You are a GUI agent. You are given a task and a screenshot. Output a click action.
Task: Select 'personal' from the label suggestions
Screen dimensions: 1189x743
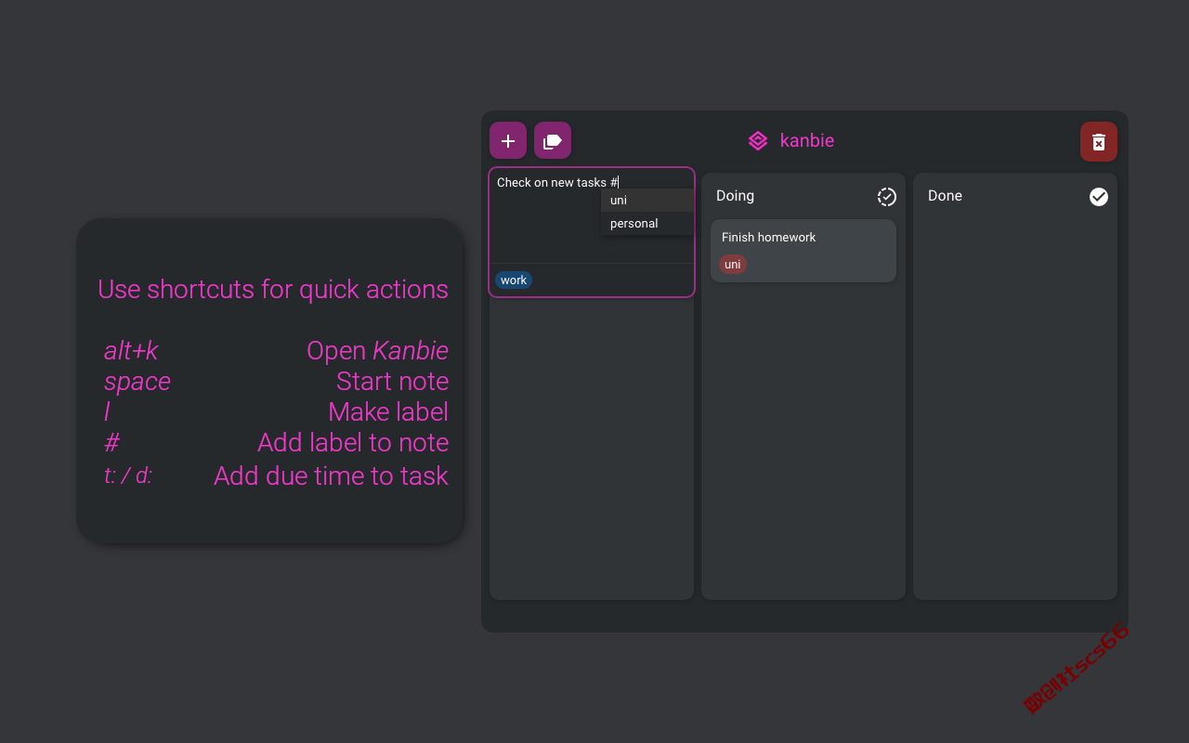click(x=647, y=224)
